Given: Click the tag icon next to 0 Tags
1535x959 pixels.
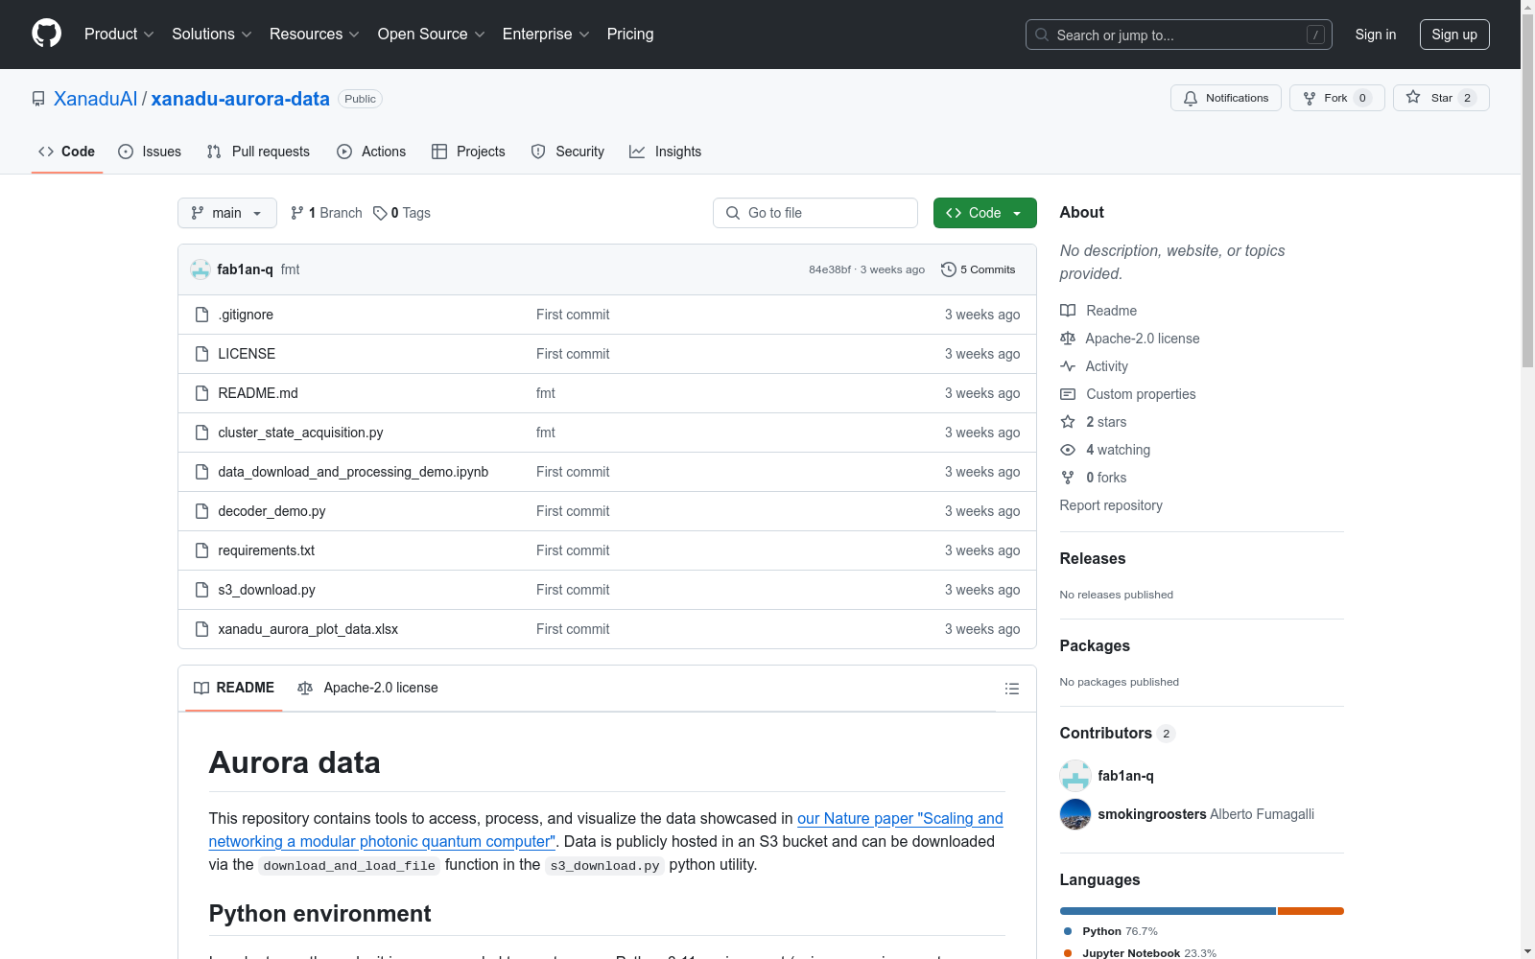Looking at the screenshot, I should point(380,213).
